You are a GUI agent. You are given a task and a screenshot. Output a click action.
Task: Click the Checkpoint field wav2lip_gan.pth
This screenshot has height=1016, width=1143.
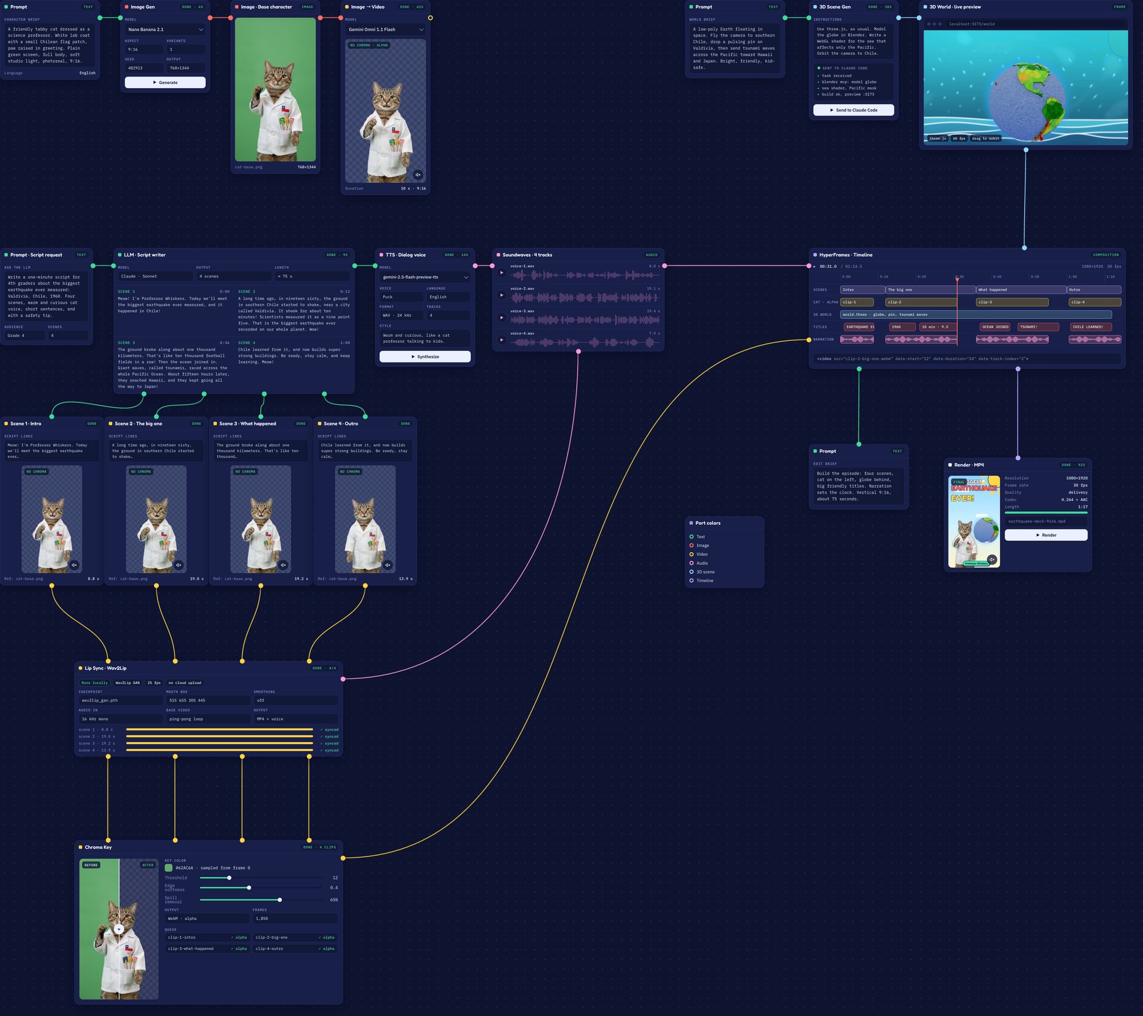click(x=121, y=700)
